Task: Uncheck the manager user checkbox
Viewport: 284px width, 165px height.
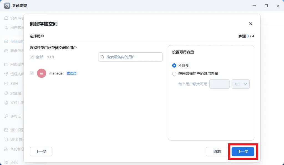Action: (x=31, y=73)
